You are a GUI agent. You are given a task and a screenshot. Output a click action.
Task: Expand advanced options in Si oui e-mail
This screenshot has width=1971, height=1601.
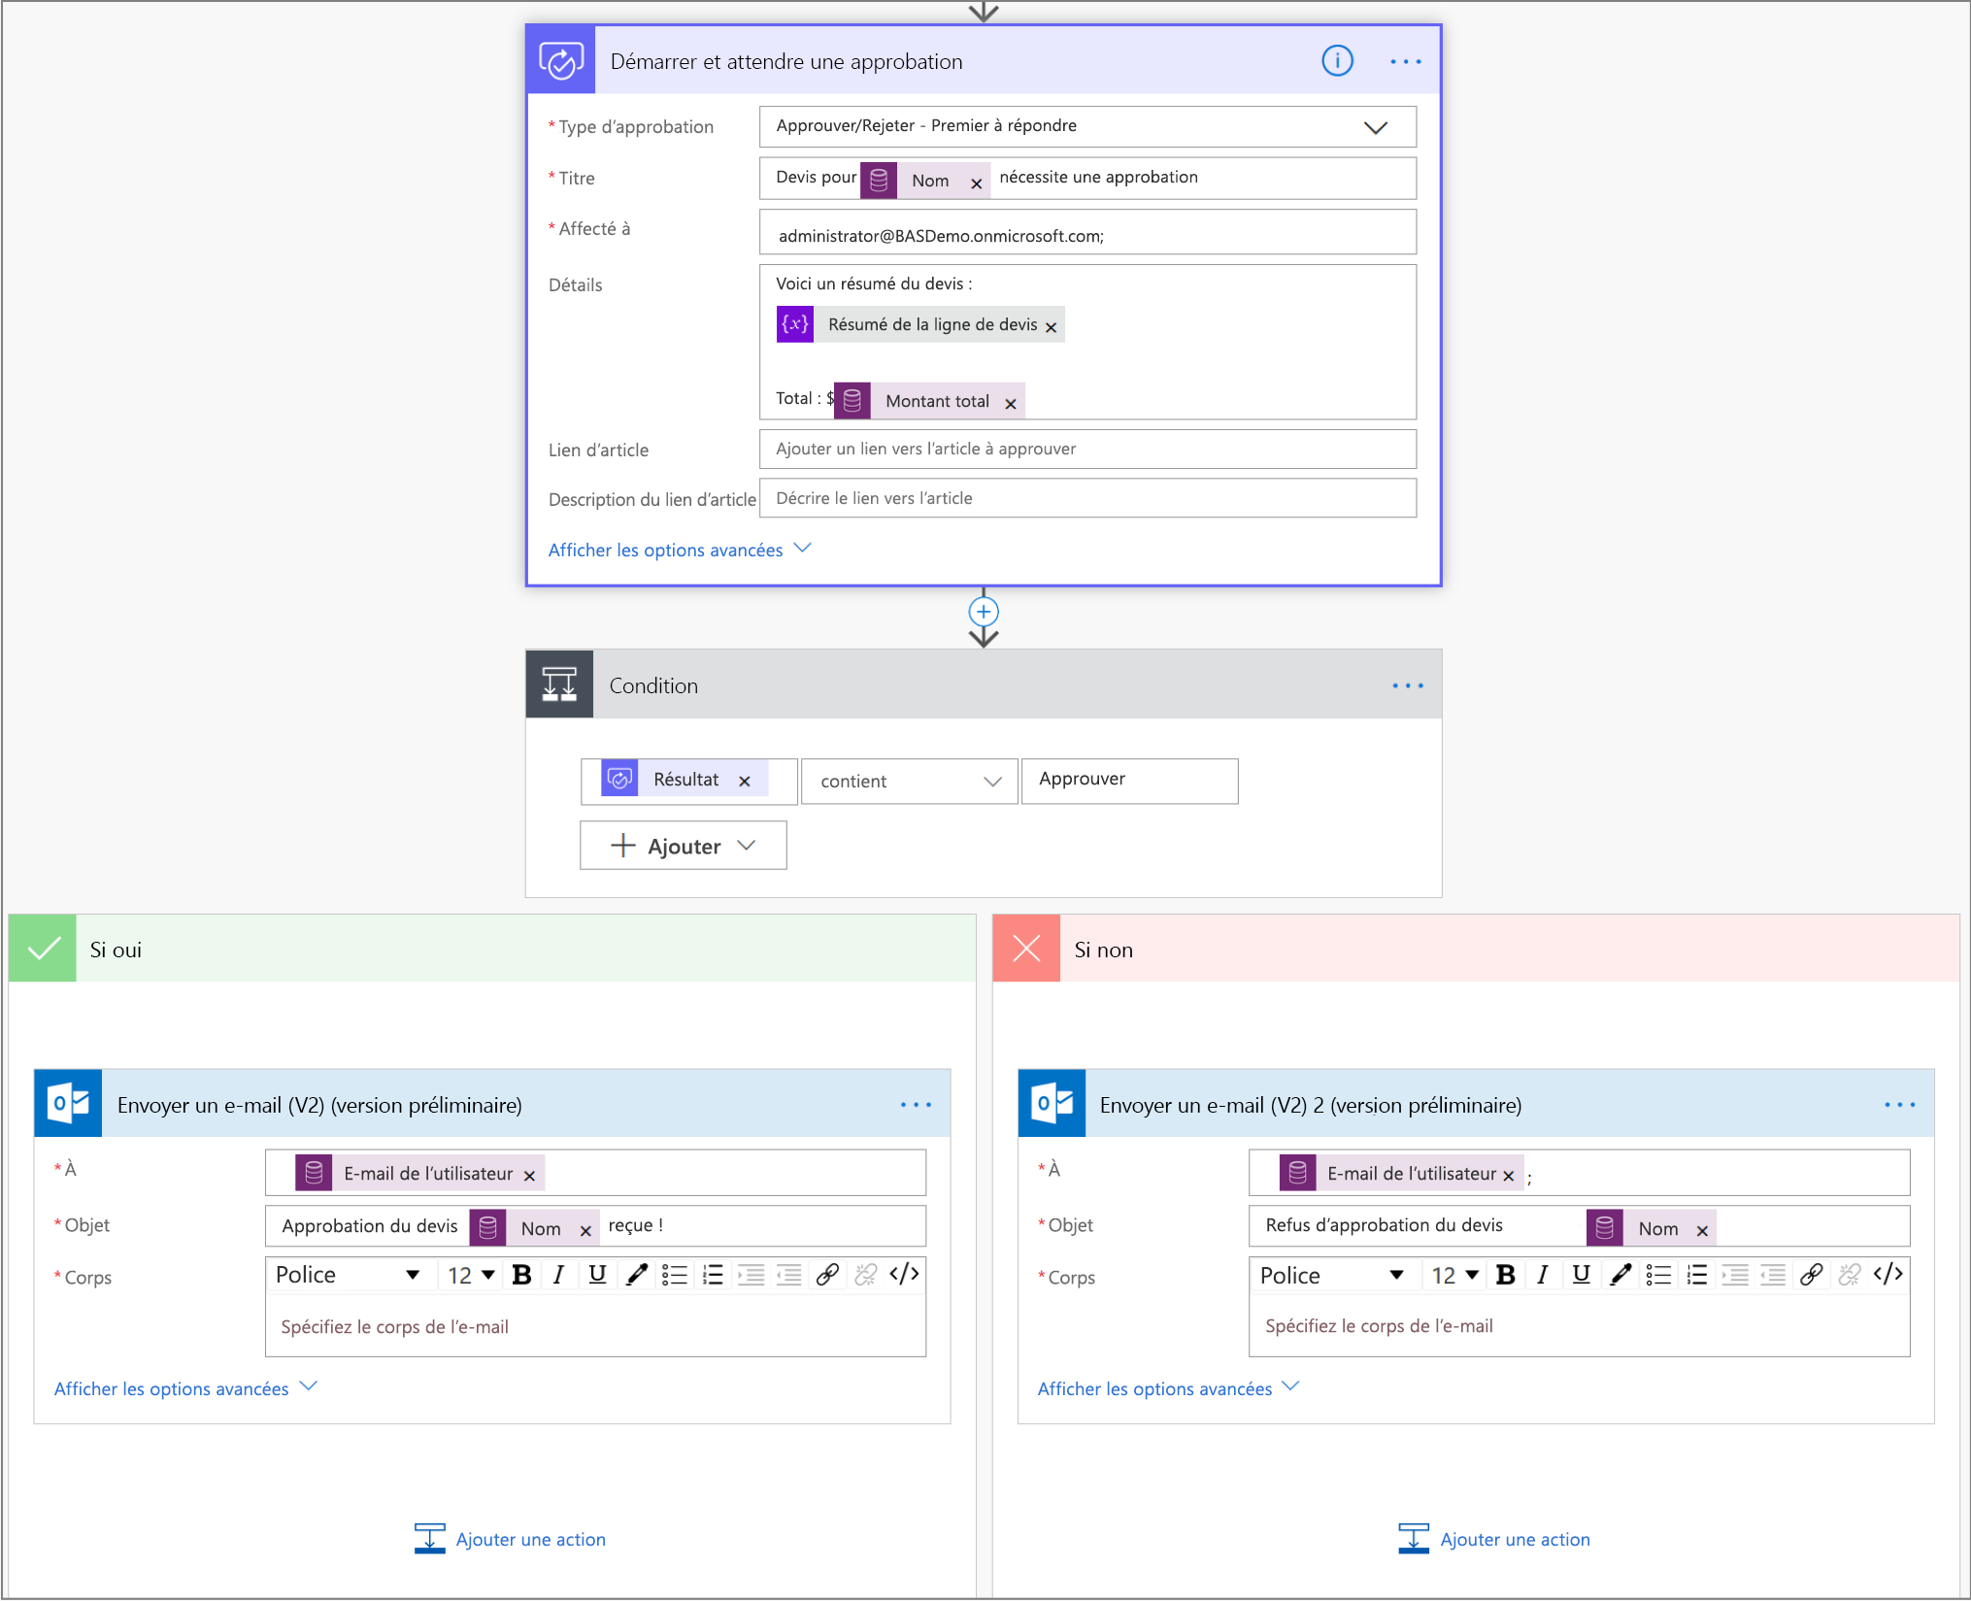[x=184, y=1388]
